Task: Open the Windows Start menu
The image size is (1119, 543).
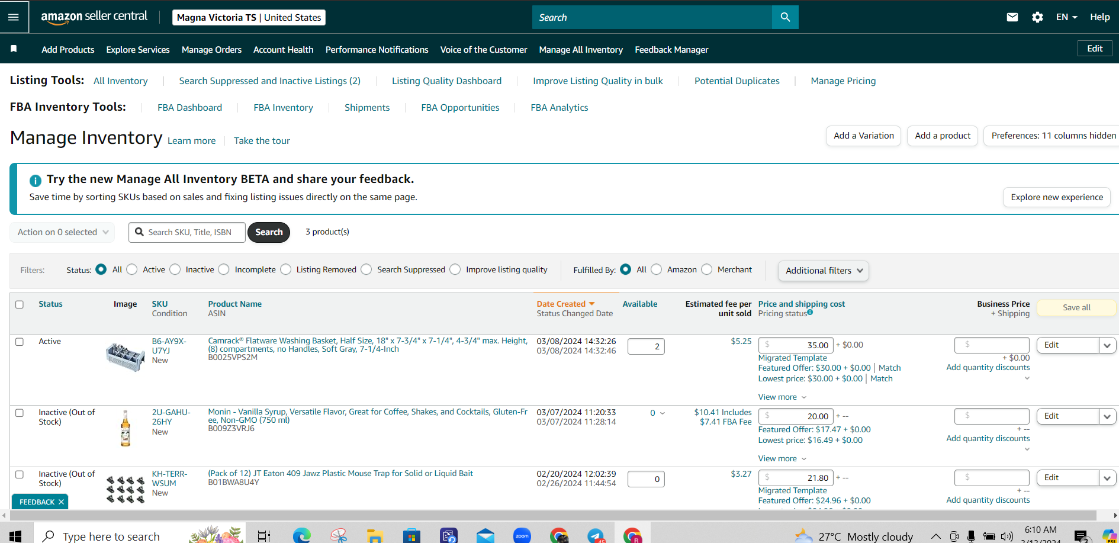Action: (x=15, y=536)
